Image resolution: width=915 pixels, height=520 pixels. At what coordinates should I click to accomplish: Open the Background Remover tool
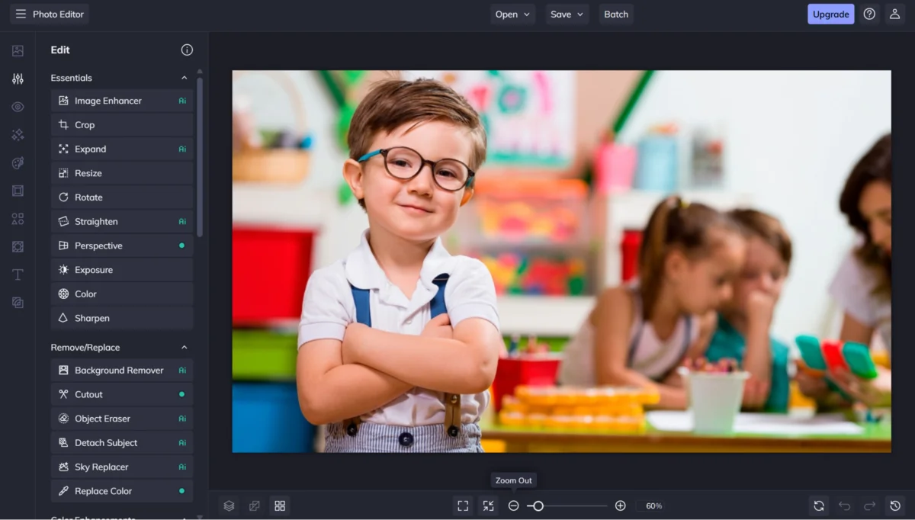coord(122,371)
